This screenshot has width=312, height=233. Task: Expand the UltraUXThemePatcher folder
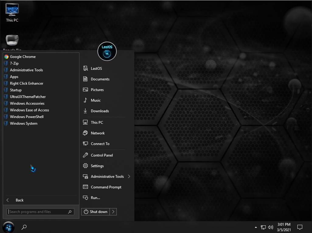[41, 97]
